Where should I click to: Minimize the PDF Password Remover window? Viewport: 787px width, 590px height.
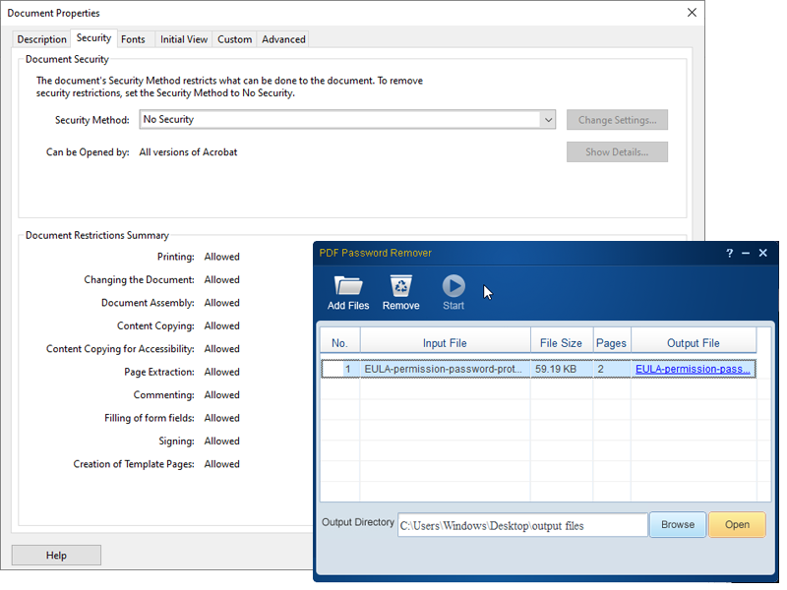click(x=746, y=254)
